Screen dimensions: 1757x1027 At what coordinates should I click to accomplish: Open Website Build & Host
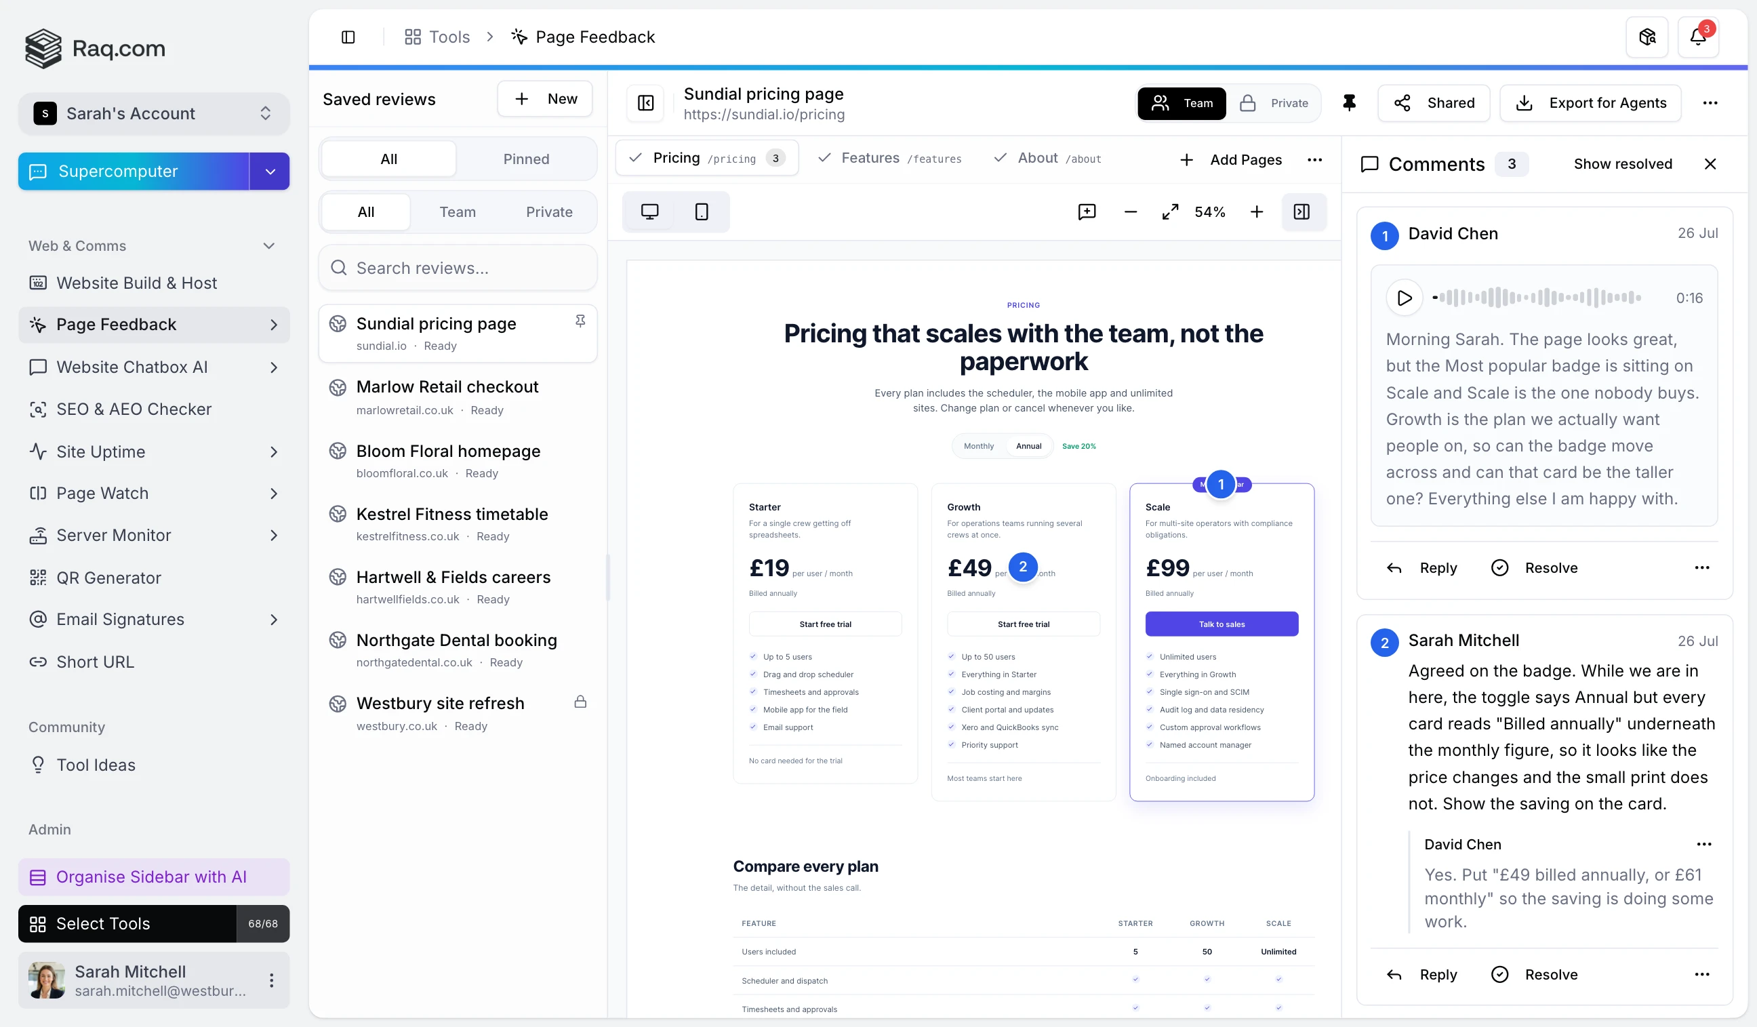pyautogui.click(x=153, y=283)
